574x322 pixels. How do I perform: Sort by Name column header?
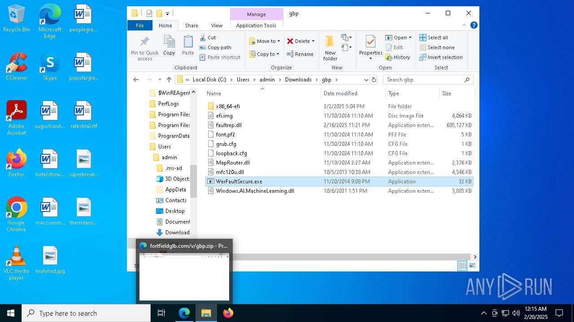[x=262, y=93]
